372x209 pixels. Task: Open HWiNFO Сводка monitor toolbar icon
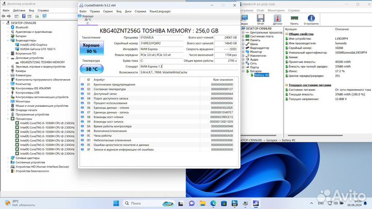click(244, 18)
